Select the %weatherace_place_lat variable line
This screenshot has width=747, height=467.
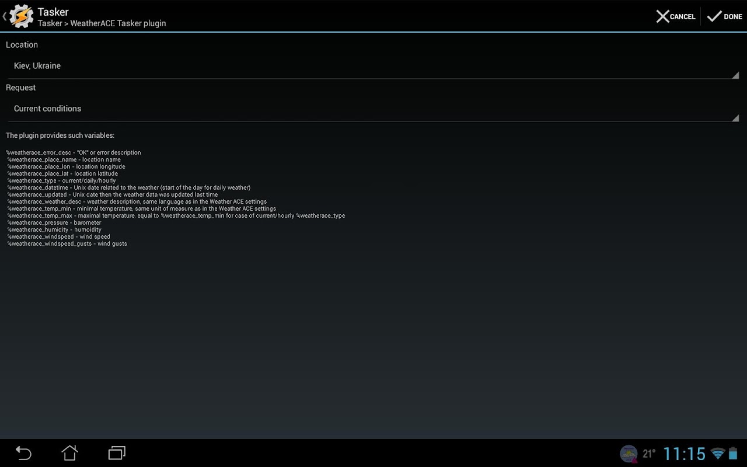click(63, 173)
